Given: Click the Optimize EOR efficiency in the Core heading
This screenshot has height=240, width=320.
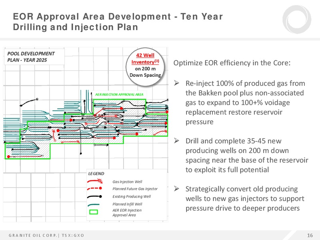Looking at the screenshot, I should point(232,63).
